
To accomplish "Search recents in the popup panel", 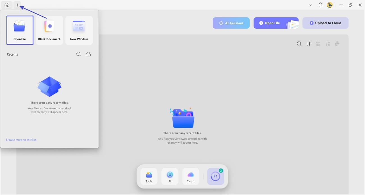I will 79,54.
